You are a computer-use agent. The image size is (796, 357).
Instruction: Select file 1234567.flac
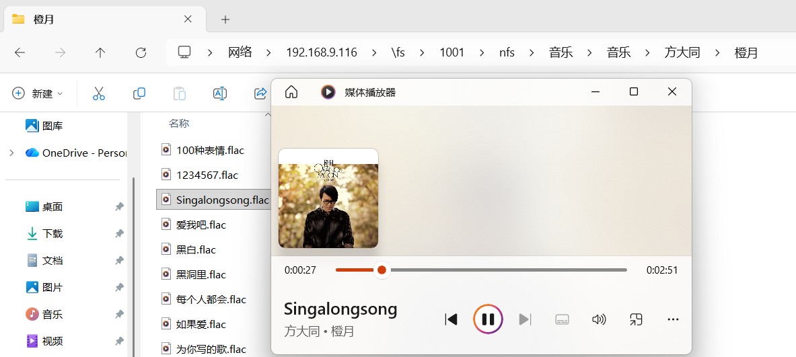pos(200,175)
